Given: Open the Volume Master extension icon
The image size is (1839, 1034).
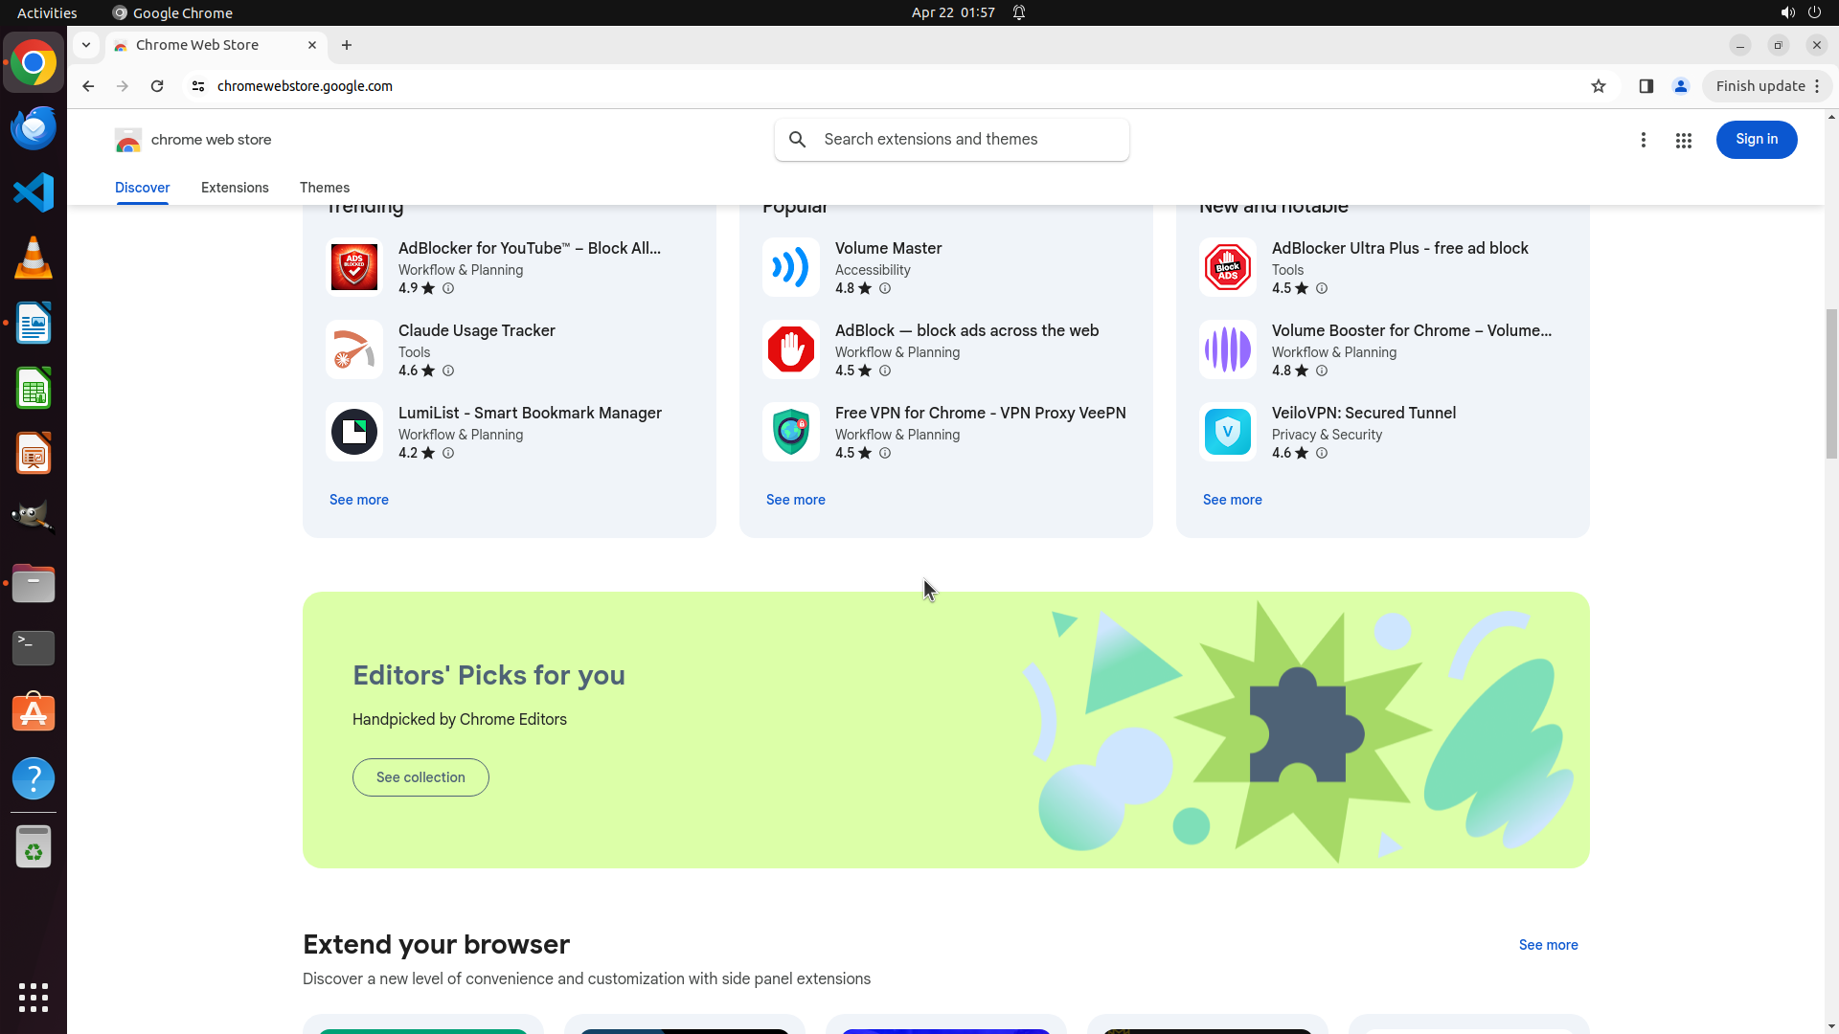Looking at the screenshot, I should tap(790, 267).
